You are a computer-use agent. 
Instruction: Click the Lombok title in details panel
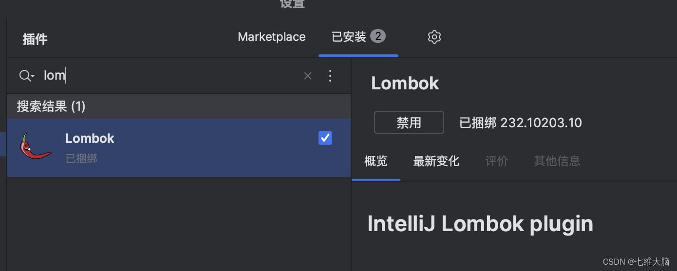(405, 84)
